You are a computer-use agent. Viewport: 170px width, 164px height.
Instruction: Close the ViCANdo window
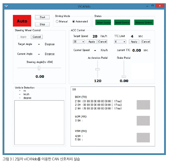(x=160, y=6)
